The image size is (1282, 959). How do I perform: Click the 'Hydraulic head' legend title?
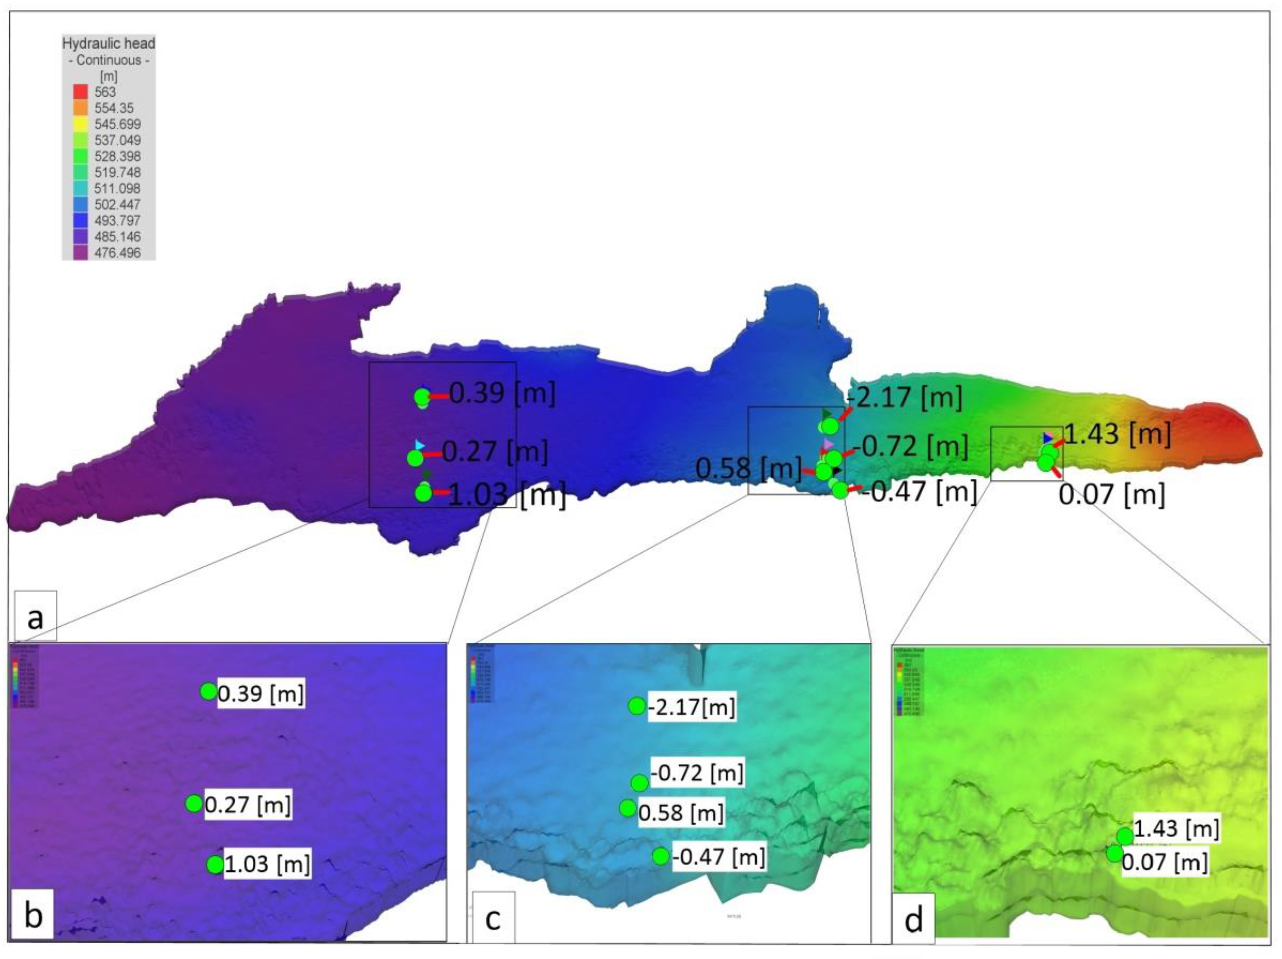tap(109, 44)
